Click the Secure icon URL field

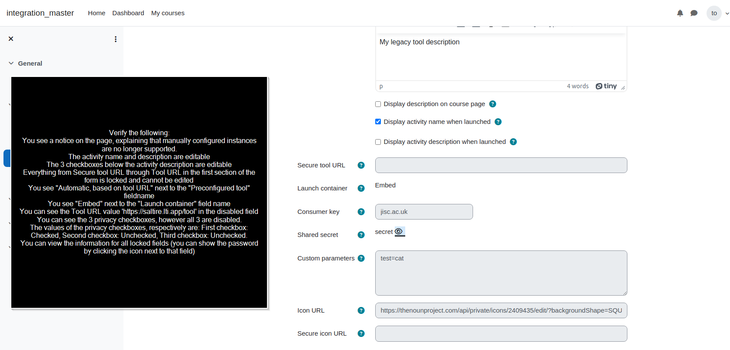tap(501, 333)
